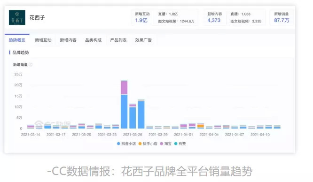Open the 新增内容 tab
This screenshot has height=182, width=313.
[68, 40]
